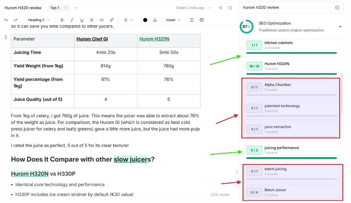Open Tab 1 options ellipsis

coord(65,8)
